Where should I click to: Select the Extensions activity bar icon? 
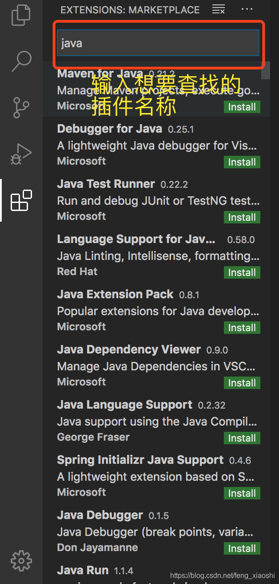21,200
